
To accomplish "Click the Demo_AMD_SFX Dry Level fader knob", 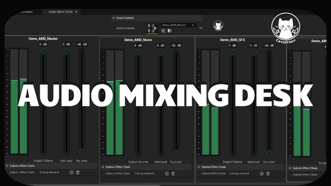I will click(x=269, y=153).
